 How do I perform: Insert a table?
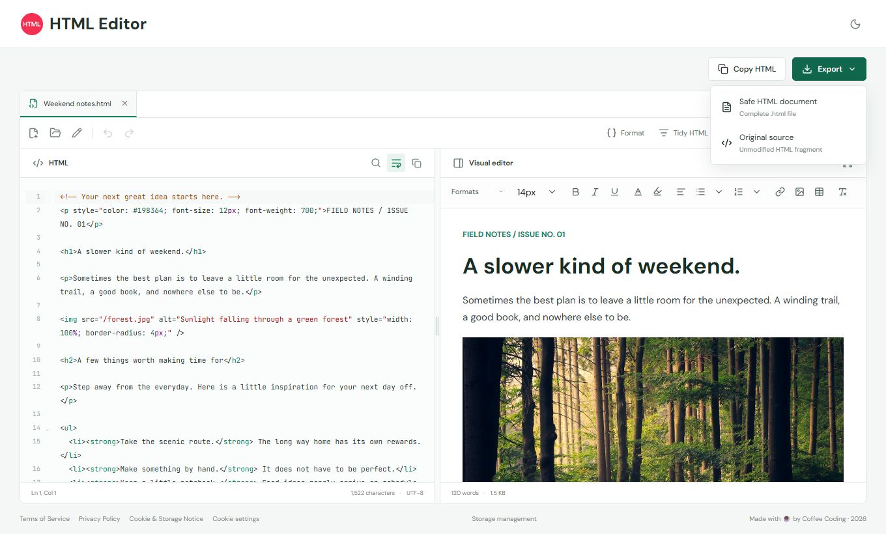click(820, 191)
